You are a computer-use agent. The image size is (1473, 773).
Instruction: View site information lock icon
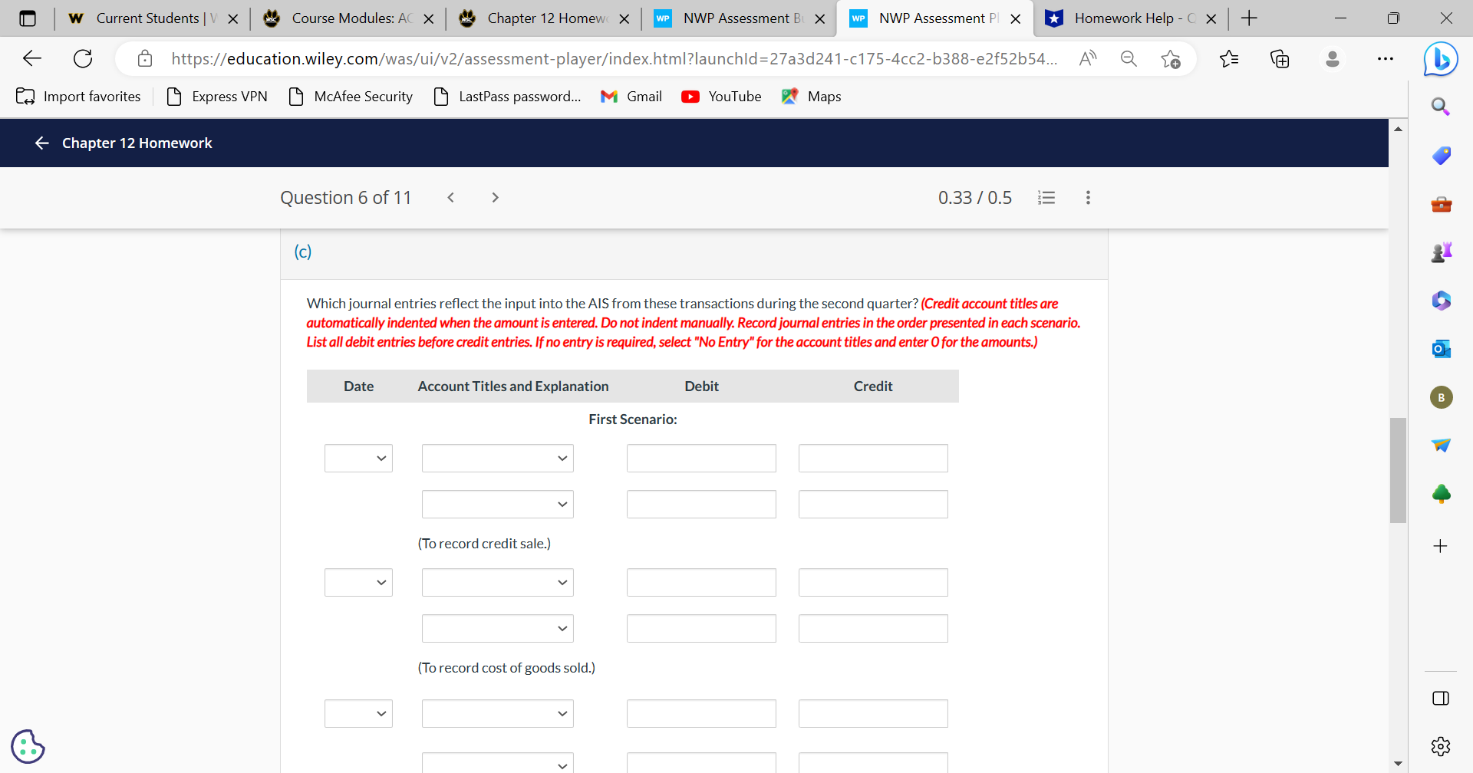145,58
